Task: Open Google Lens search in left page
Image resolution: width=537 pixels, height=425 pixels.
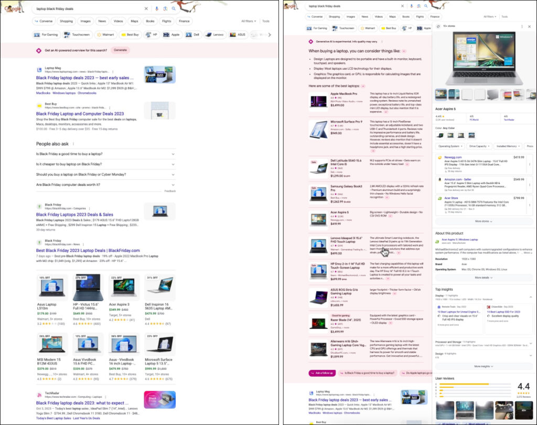Action: pos(165,8)
